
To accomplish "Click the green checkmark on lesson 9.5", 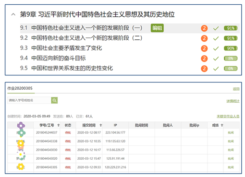I will (x=216, y=69).
